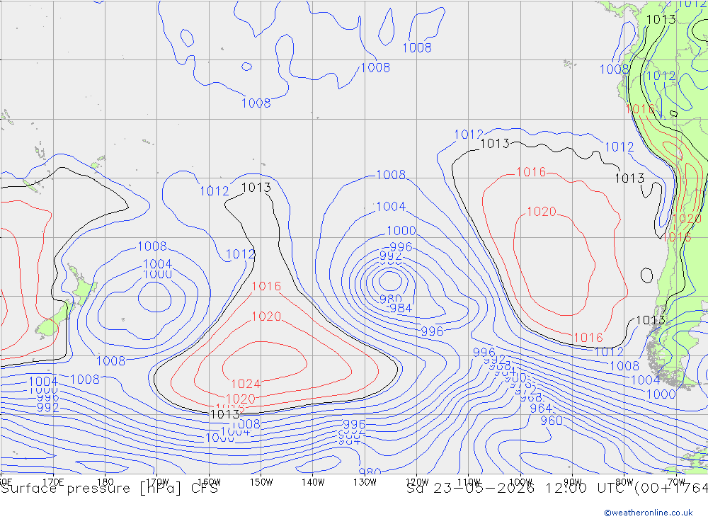Click blue 1000 label above the 996 near 130W
Screen dimensions: 708x519
[x=401, y=231]
